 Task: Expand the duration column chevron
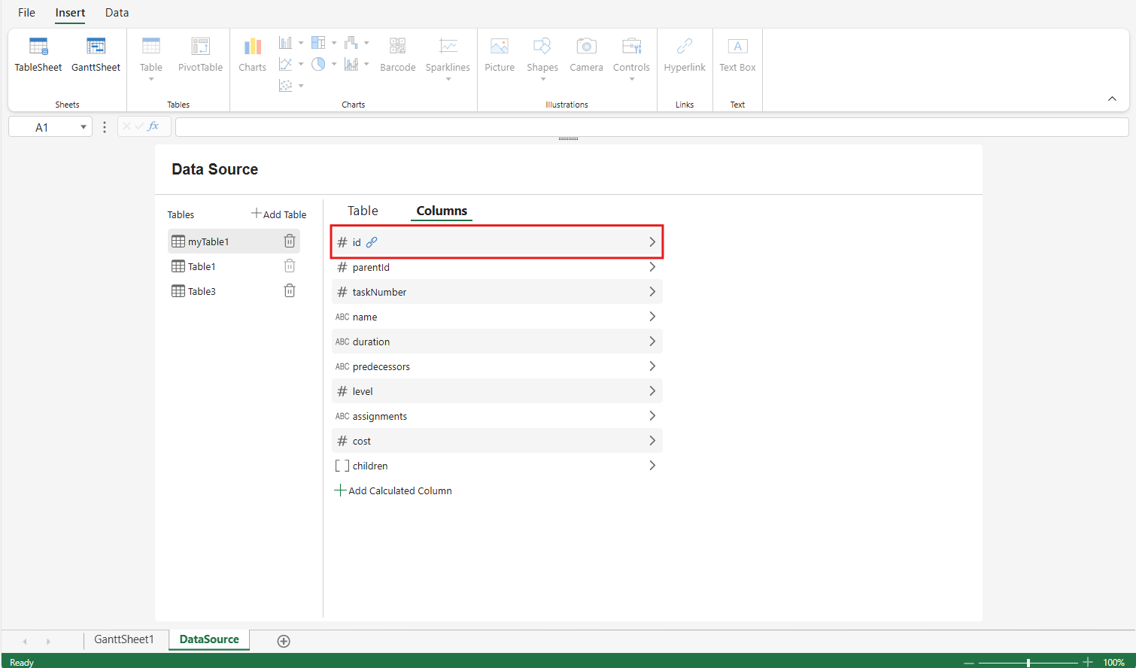click(652, 342)
